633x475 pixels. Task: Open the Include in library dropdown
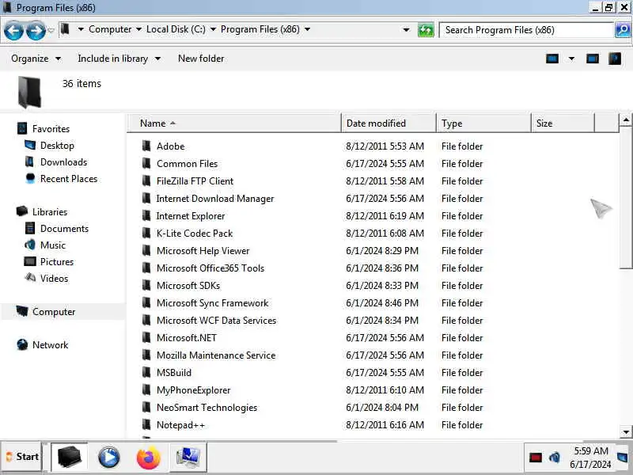[119, 59]
